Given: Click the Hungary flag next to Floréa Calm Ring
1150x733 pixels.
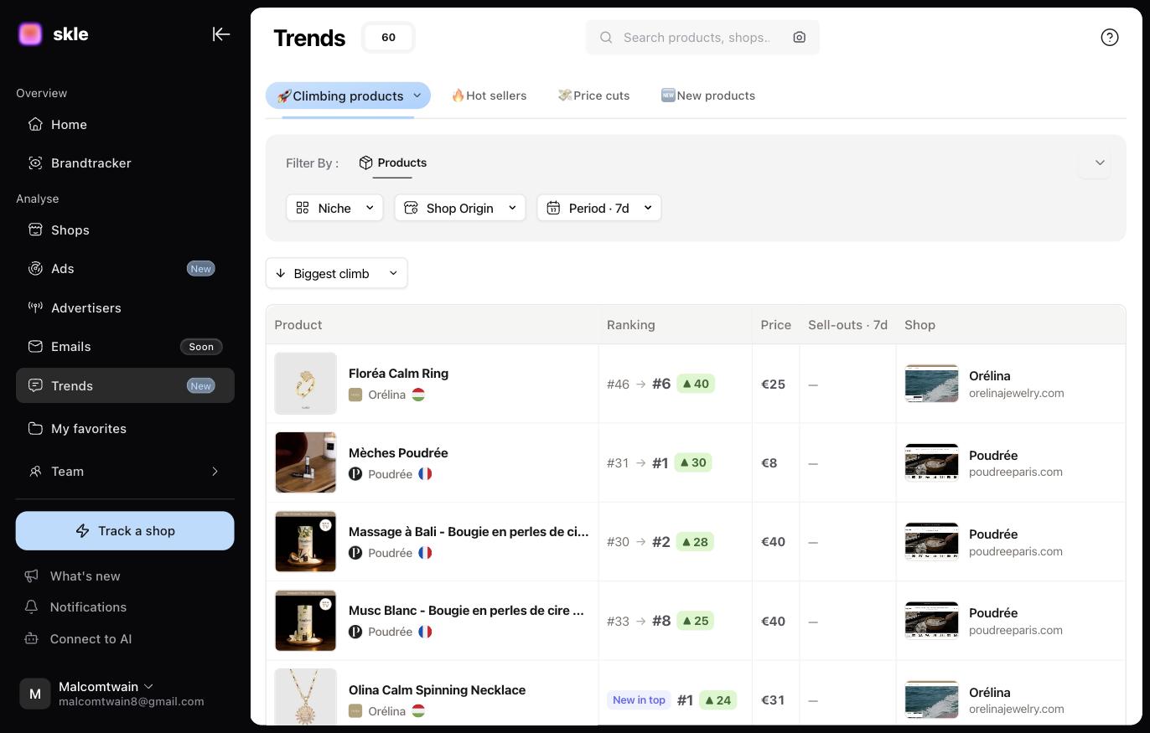Looking at the screenshot, I should pos(418,395).
